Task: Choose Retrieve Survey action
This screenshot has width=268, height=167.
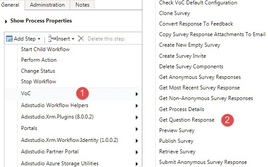Action: click(177, 152)
